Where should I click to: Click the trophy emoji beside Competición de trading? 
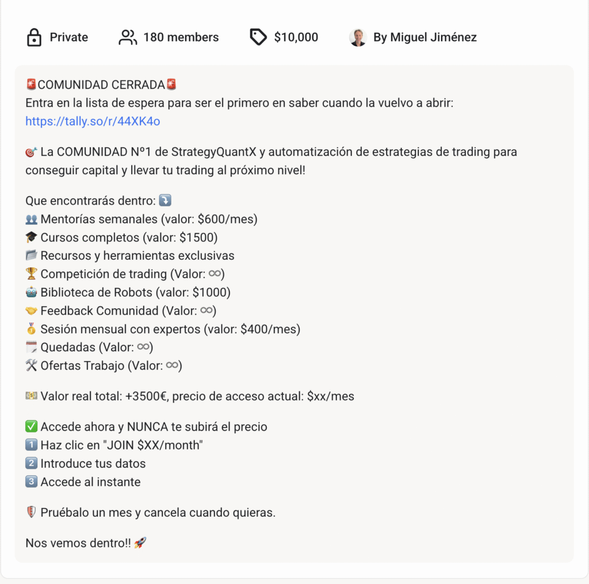pyautogui.click(x=32, y=274)
